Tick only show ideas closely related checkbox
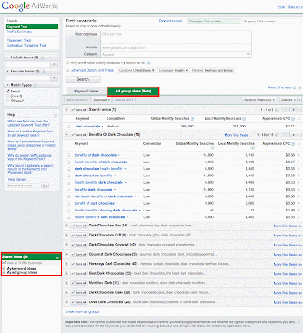303x333 pixels. (x=67, y=63)
